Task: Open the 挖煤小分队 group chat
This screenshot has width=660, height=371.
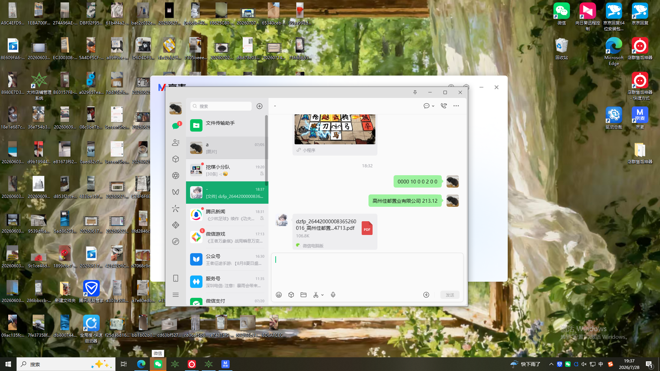Action: 227,170
